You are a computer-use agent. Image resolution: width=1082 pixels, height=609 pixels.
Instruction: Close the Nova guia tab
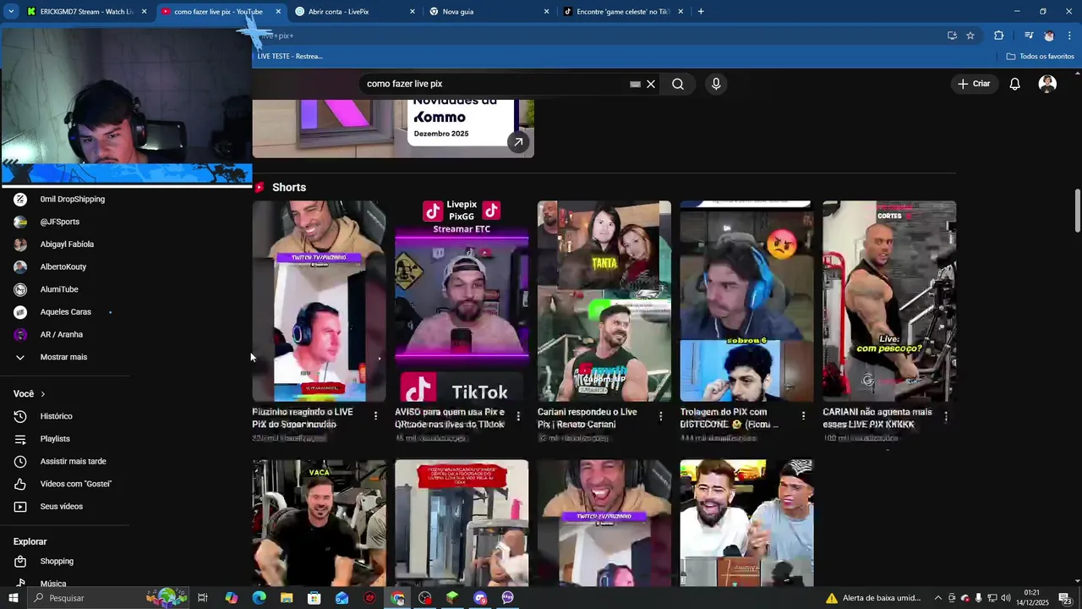tap(546, 12)
